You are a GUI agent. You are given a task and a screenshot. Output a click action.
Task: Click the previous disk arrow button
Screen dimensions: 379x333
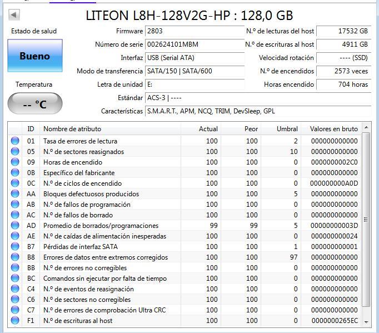pyautogui.click(x=14, y=15)
